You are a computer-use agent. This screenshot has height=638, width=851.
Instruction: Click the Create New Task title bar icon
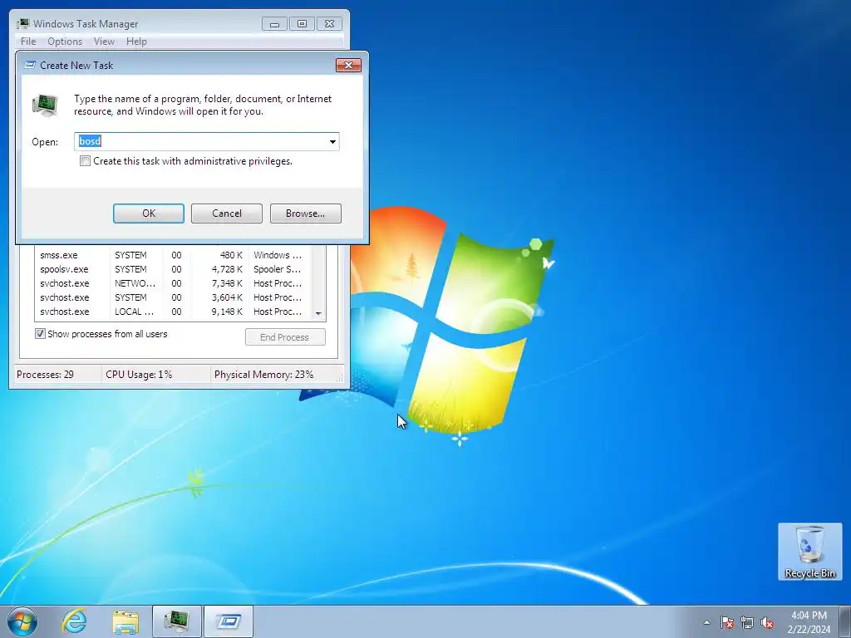pos(31,65)
